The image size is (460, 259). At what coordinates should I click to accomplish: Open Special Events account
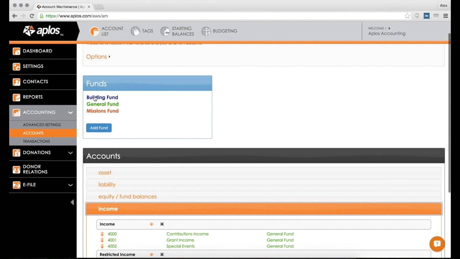(180, 246)
